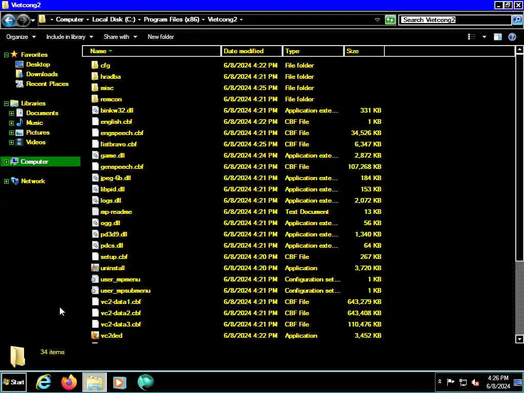Click the Back navigation arrow
The height and width of the screenshot is (393, 524).
[x=9, y=20]
